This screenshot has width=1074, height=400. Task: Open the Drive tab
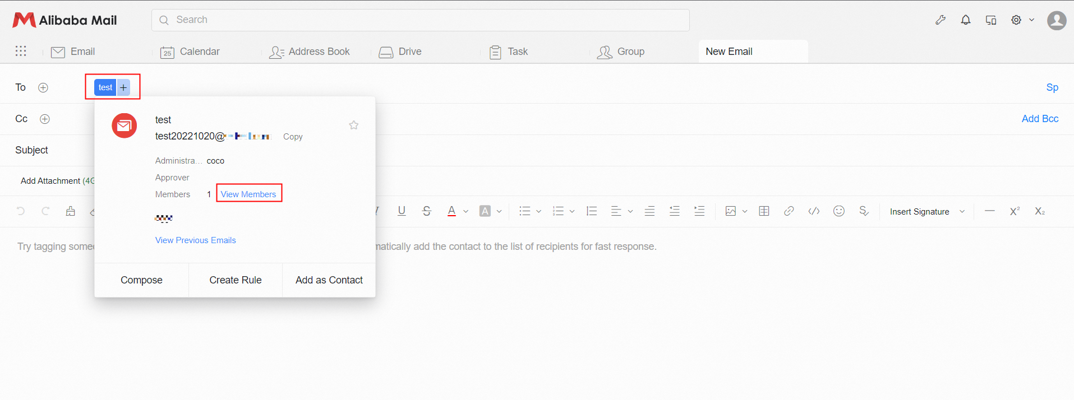coord(400,52)
